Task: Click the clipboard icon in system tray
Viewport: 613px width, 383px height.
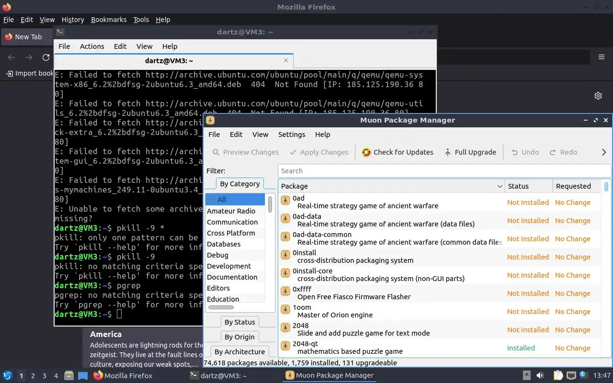Action: [558, 376]
